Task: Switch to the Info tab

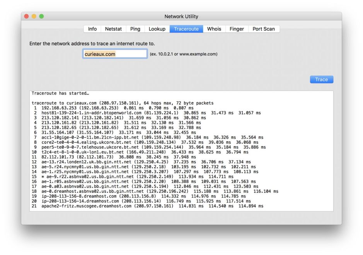Action: pos(92,29)
